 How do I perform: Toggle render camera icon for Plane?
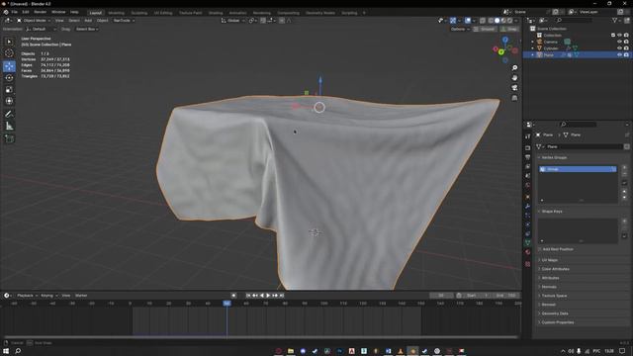click(626, 54)
